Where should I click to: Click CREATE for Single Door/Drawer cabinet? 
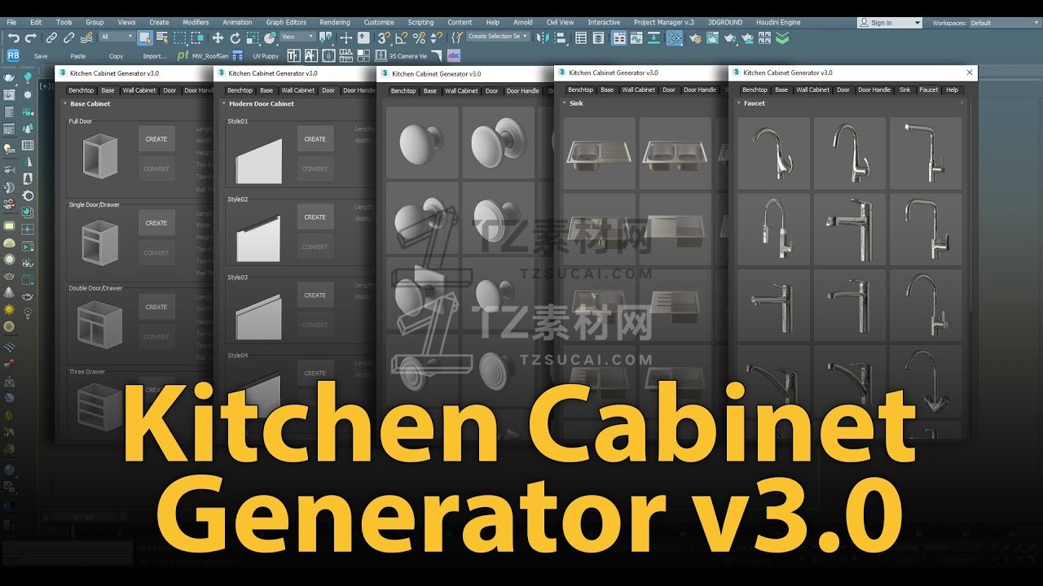(x=156, y=223)
